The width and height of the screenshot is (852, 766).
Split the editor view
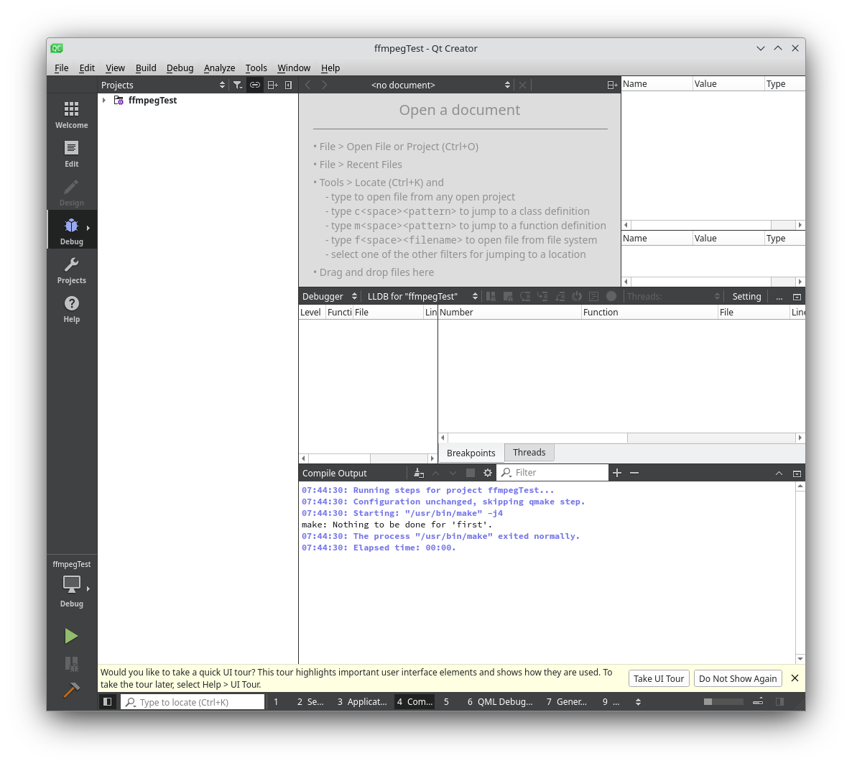tap(612, 85)
